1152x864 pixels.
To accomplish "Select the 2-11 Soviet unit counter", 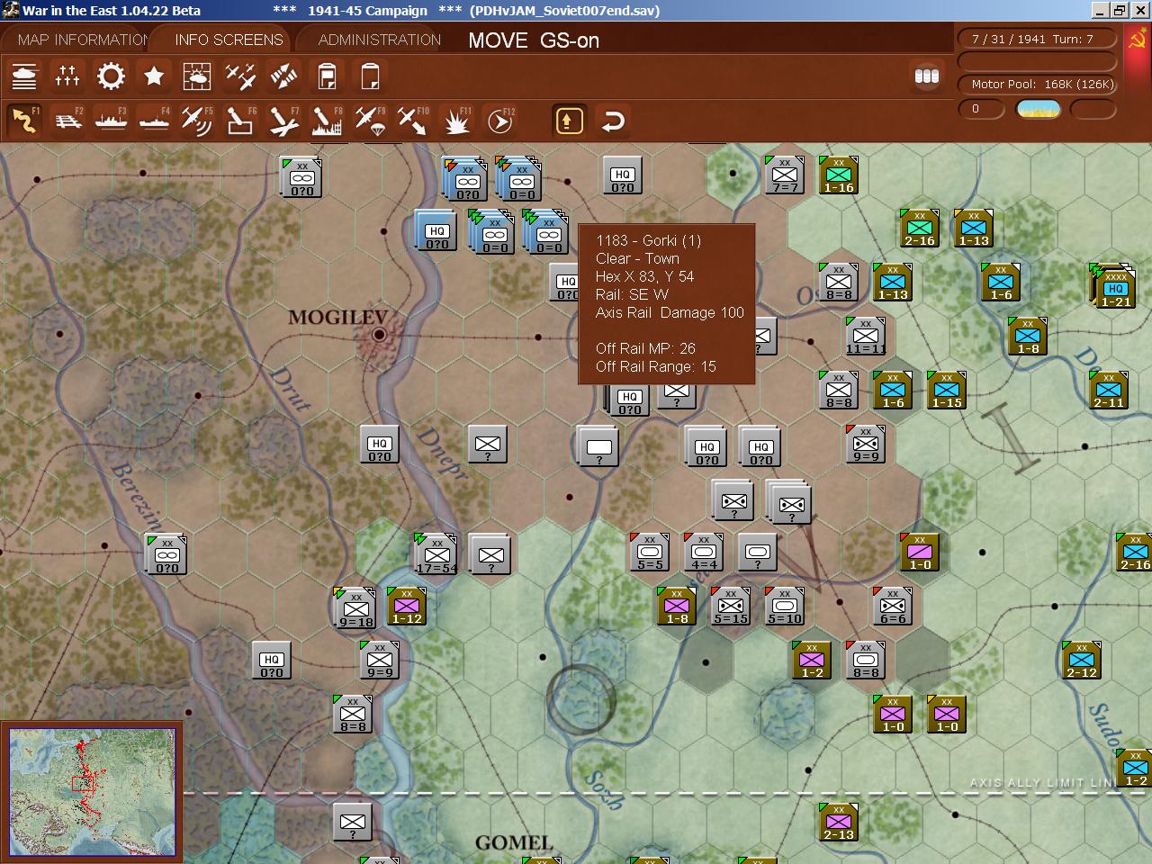I will [x=1109, y=391].
